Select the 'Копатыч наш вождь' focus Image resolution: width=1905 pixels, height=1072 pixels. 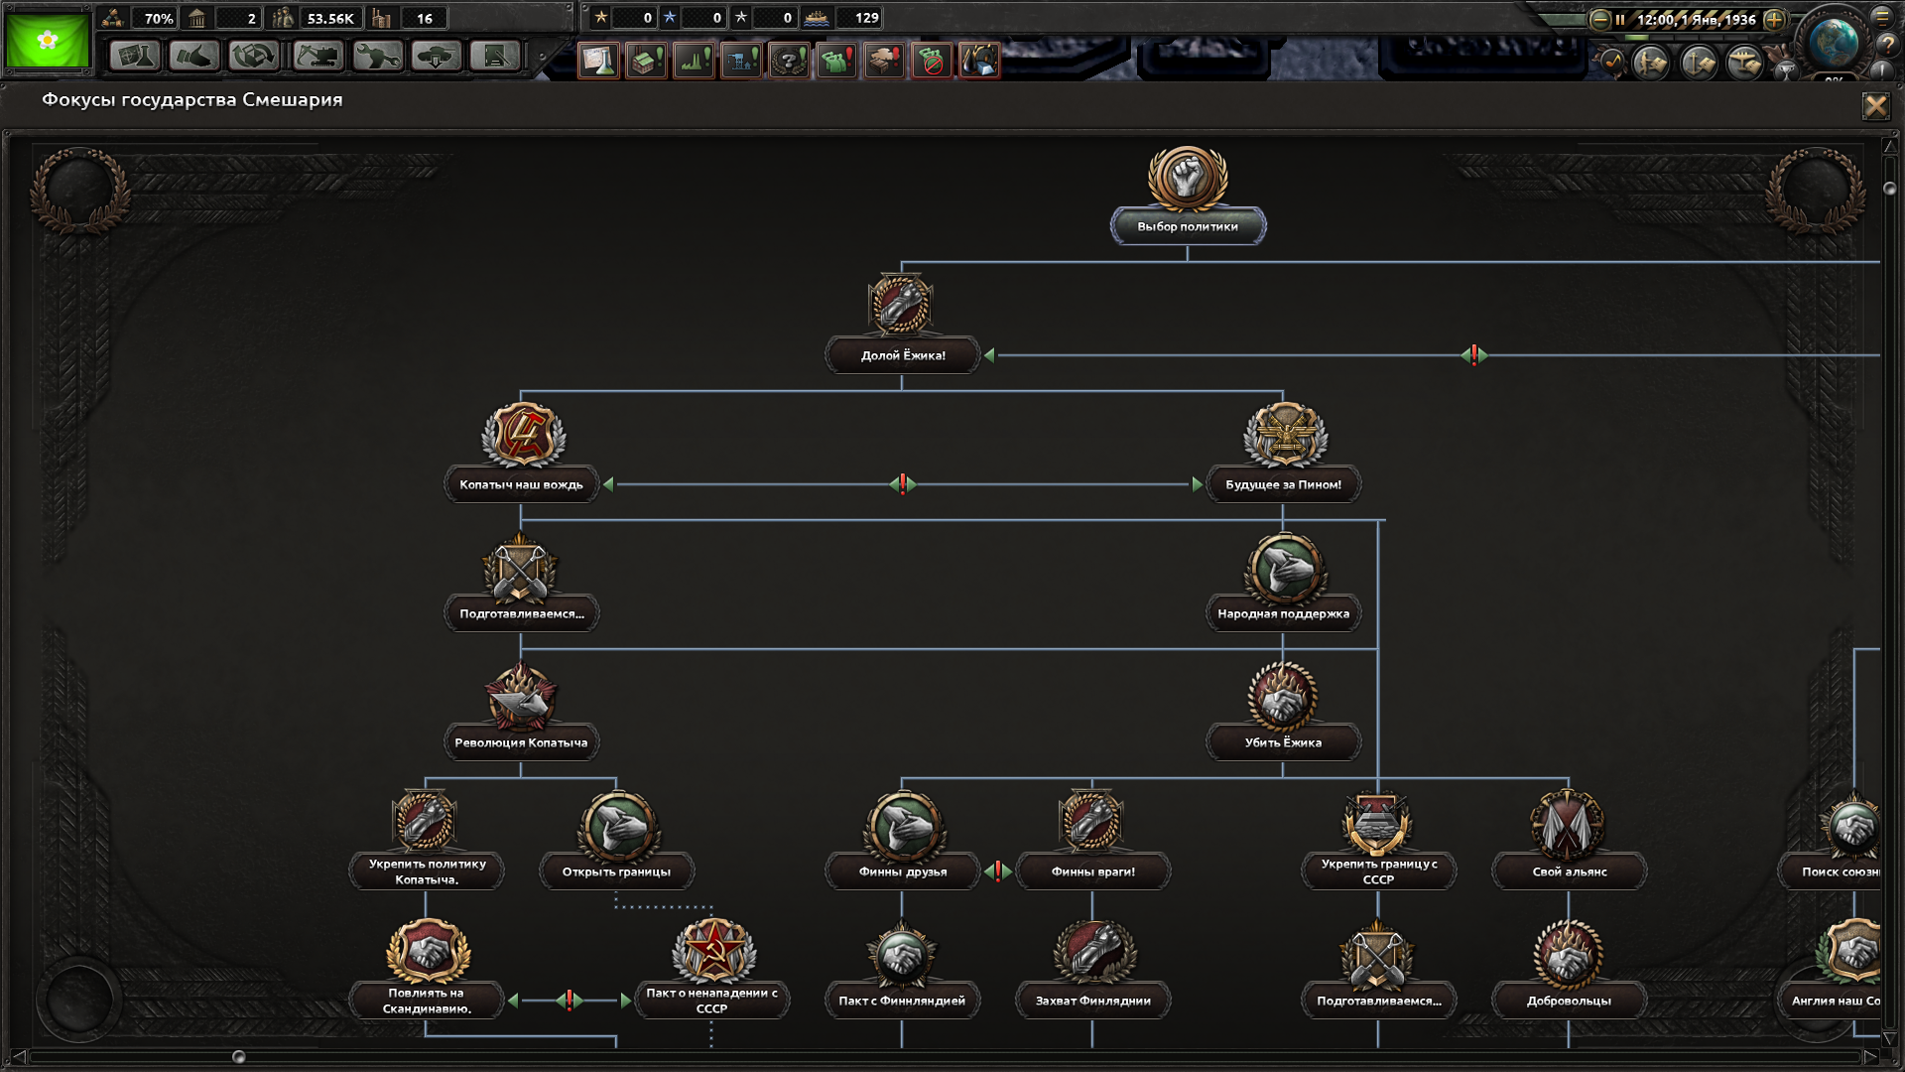coord(521,484)
